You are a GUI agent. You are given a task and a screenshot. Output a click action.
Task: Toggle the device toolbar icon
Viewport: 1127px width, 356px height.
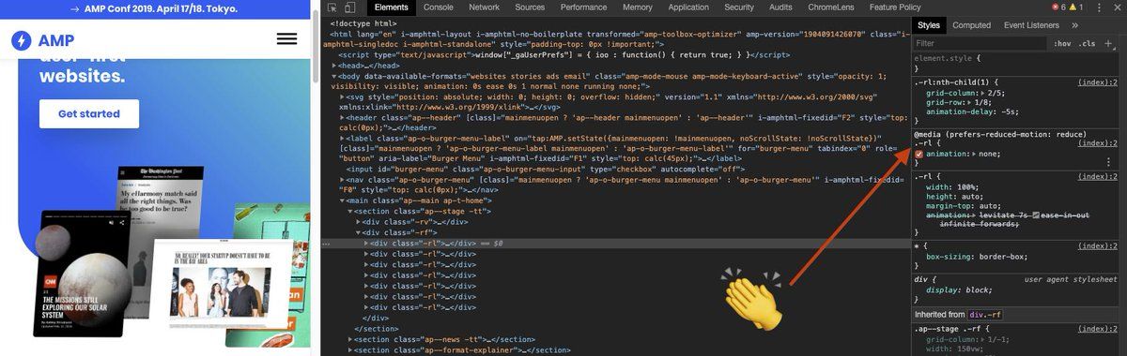(x=350, y=7)
